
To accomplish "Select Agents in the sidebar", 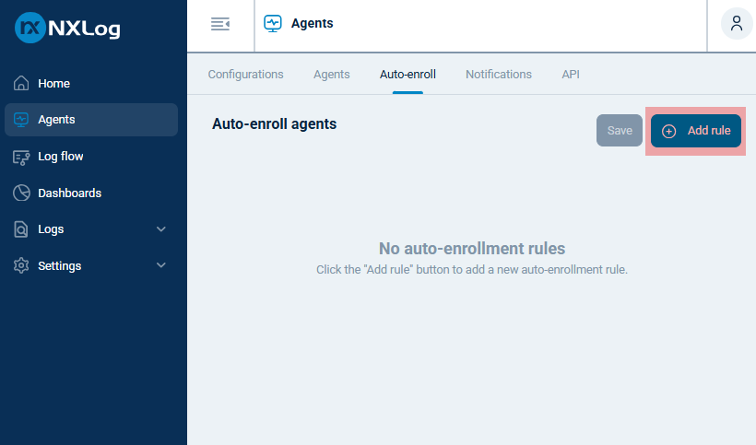I will (90, 120).
